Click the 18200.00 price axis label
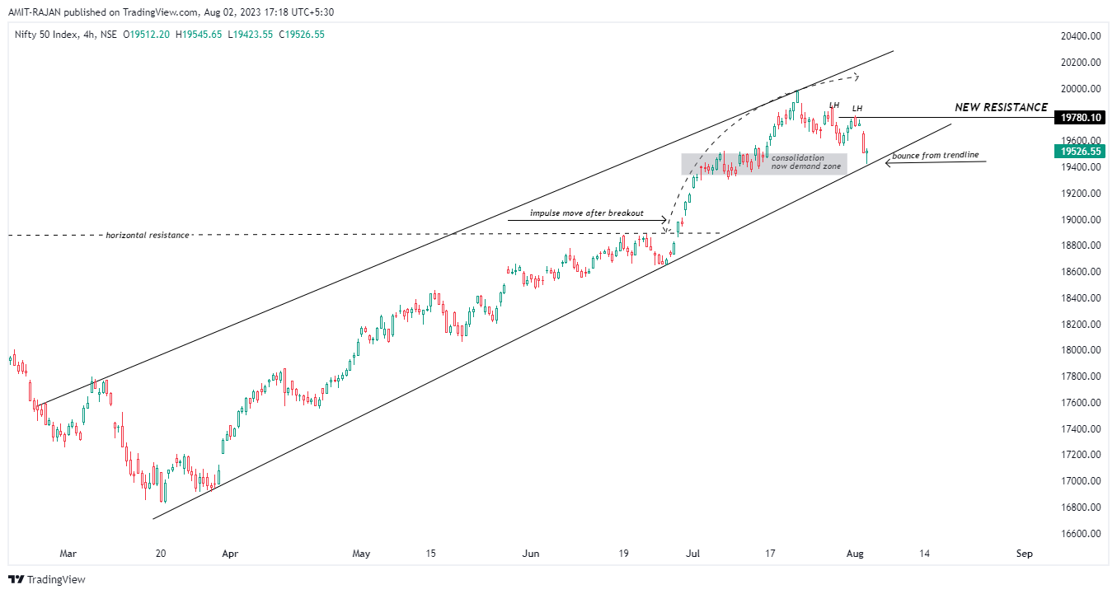Image resolution: width=1117 pixels, height=594 pixels. pos(1082,325)
